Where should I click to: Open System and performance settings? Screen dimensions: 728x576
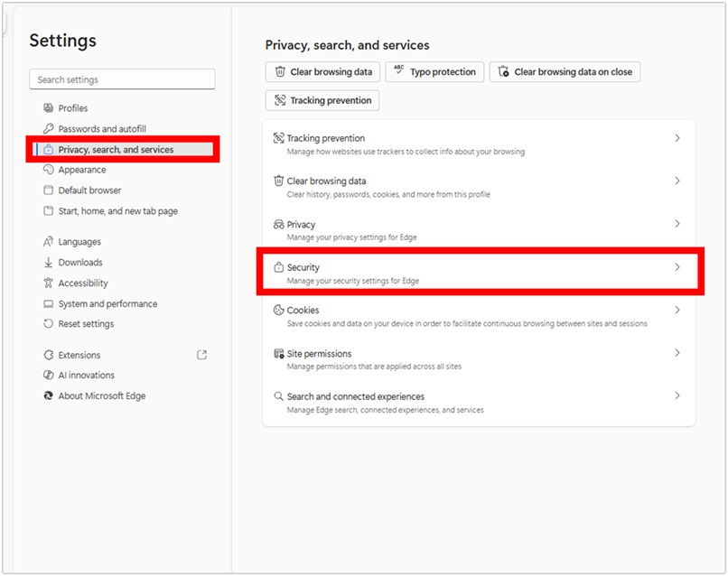(107, 304)
